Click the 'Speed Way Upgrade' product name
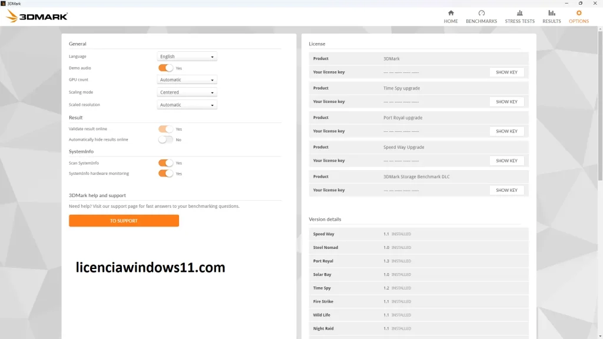This screenshot has width=603, height=339. pyautogui.click(x=404, y=147)
